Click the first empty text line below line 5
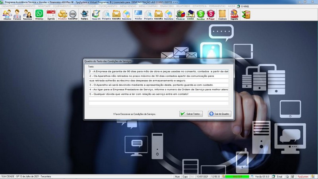The image size is (318, 179). coord(159,99)
